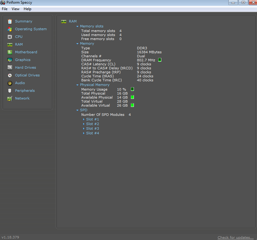Collapse the Physical Memory group

pyautogui.click(x=77, y=85)
